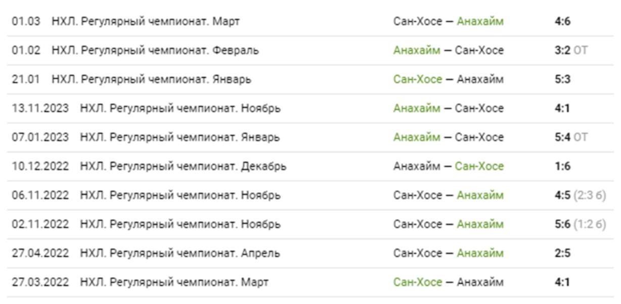Open the 13.11.2023 November match
Viewport: 621px width, 304px height.
click(180, 109)
